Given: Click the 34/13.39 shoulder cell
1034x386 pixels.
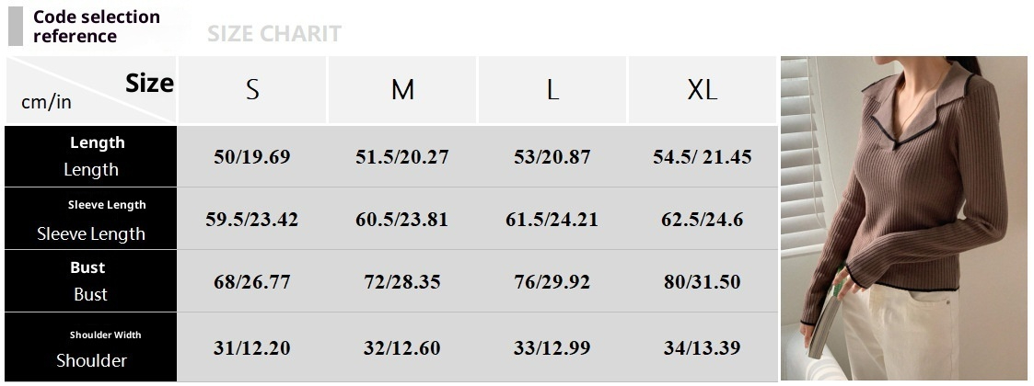Looking at the screenshot, I should (x=703, y=348).
